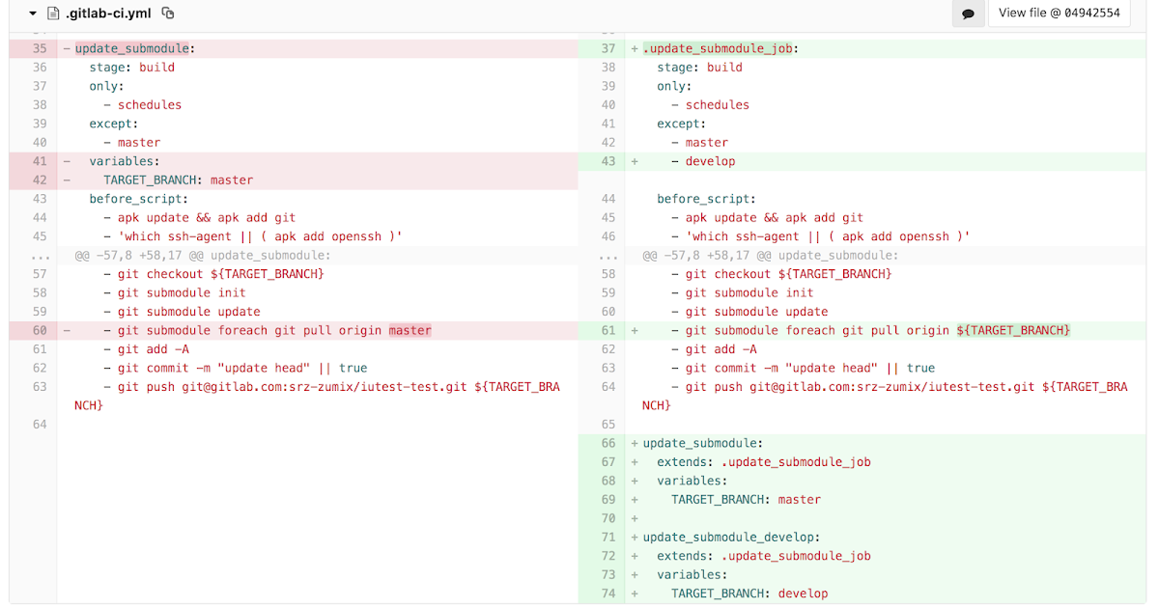
Task: Click new line number 66
Action: point(608,443)
